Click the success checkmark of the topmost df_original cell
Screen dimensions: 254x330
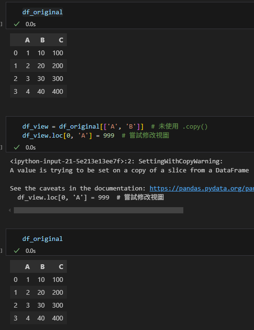[17, 24]
